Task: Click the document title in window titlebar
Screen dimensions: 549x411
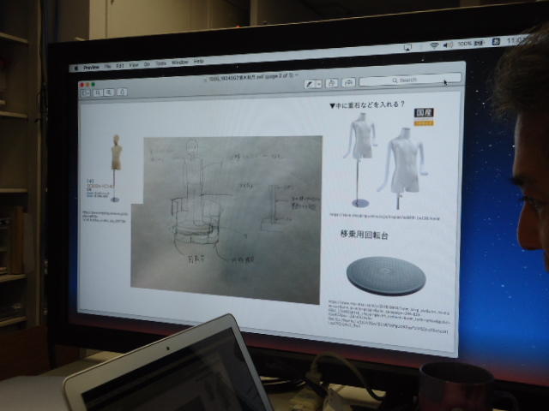Action: pyautogui.click(x=251, y=78)
